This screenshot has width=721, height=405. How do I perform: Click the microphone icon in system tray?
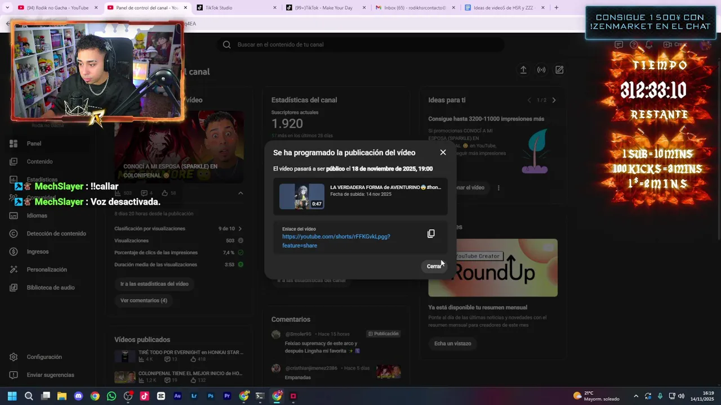click(660, 396)
